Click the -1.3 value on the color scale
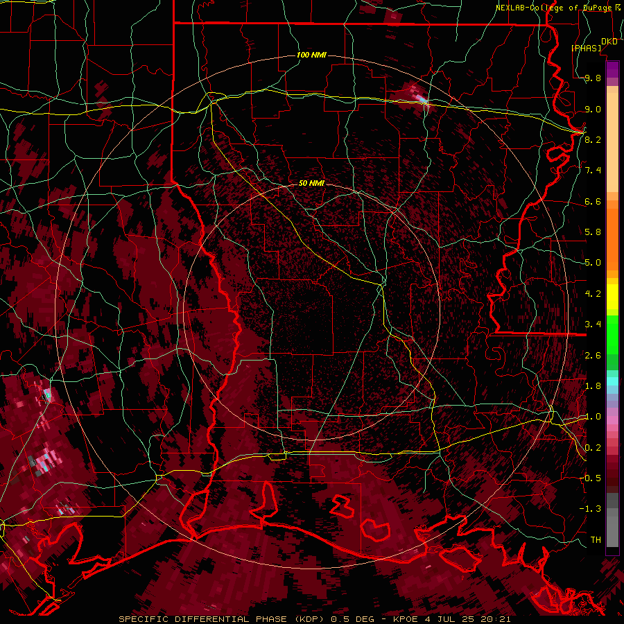 pos(590,509)
